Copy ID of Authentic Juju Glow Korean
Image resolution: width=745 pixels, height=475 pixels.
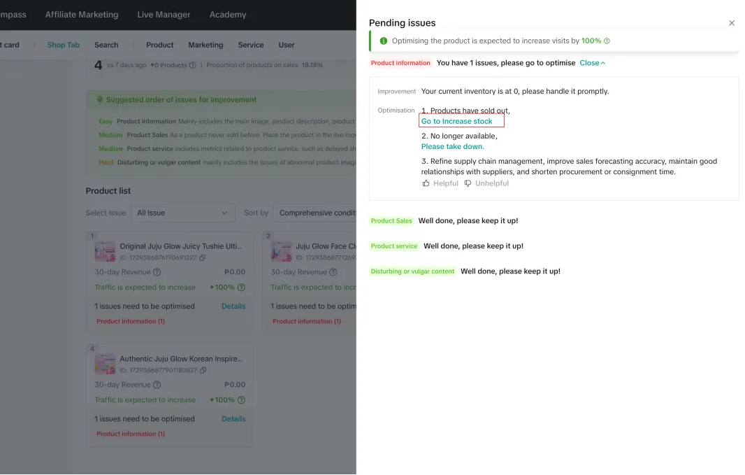[203, 370]
